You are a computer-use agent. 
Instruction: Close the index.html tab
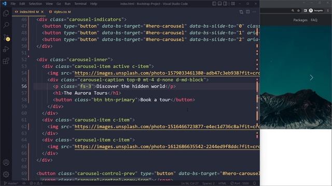pos(43,12)
